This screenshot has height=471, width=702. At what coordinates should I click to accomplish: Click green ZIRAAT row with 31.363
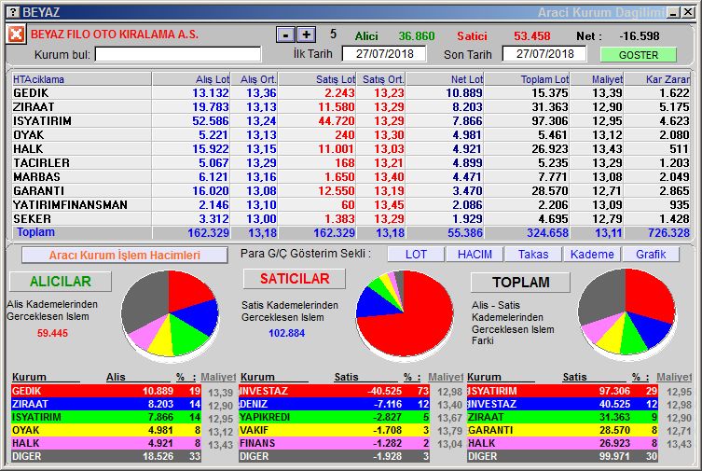click(562, 417)
